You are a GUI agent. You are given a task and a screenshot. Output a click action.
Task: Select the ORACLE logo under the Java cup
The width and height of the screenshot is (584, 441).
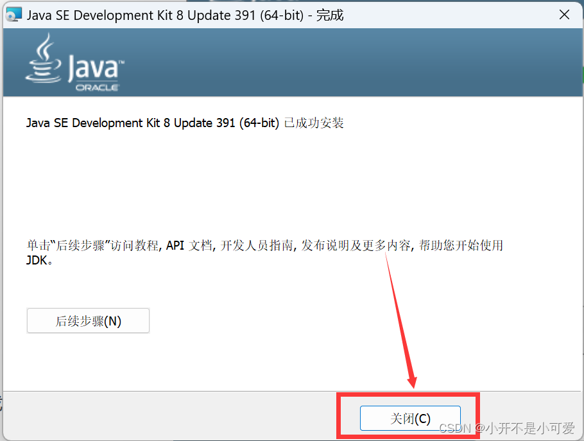[98, 88]
